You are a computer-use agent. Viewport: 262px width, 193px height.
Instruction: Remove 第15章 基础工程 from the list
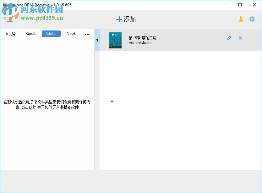(240, 38)
